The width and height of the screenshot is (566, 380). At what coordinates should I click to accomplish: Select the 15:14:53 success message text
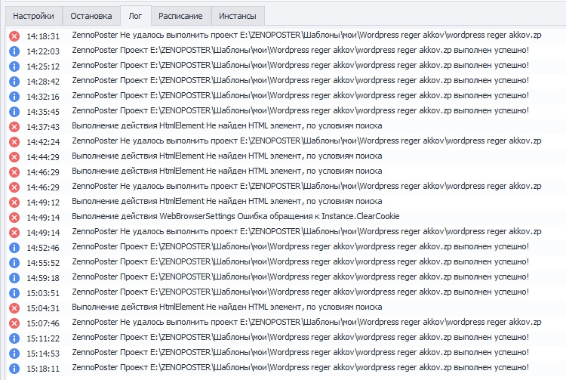coord(300,352)
